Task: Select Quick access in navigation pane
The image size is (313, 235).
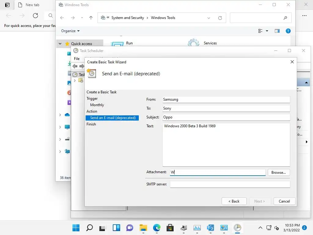Action: click(81, 43)
